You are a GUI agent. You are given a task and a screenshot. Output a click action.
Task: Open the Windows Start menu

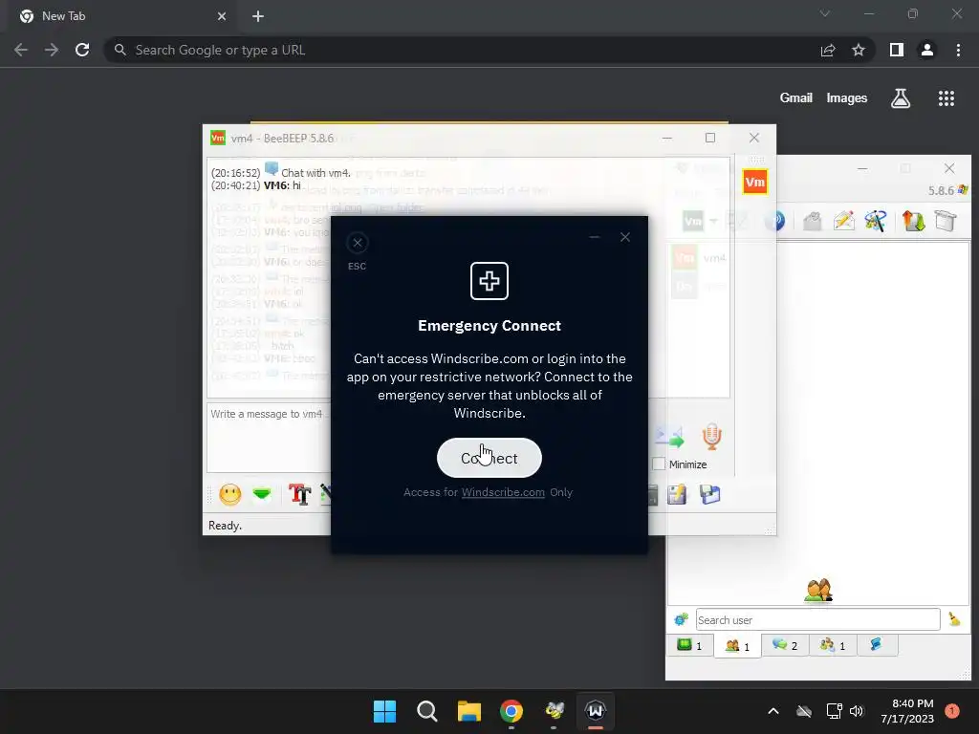click(384, 711)
